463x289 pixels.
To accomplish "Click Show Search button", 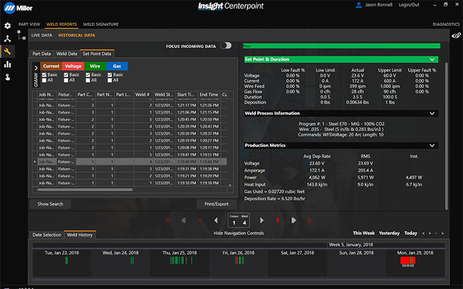I will click(50, 204).
